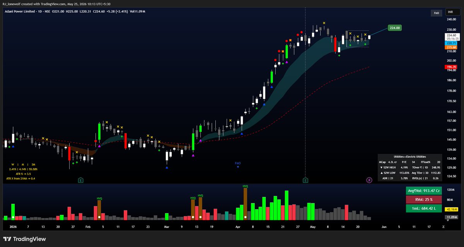This screenshot has width=464, height=247.
Task: Click the ADR | 21 label
Action: (x=388, y=179)
